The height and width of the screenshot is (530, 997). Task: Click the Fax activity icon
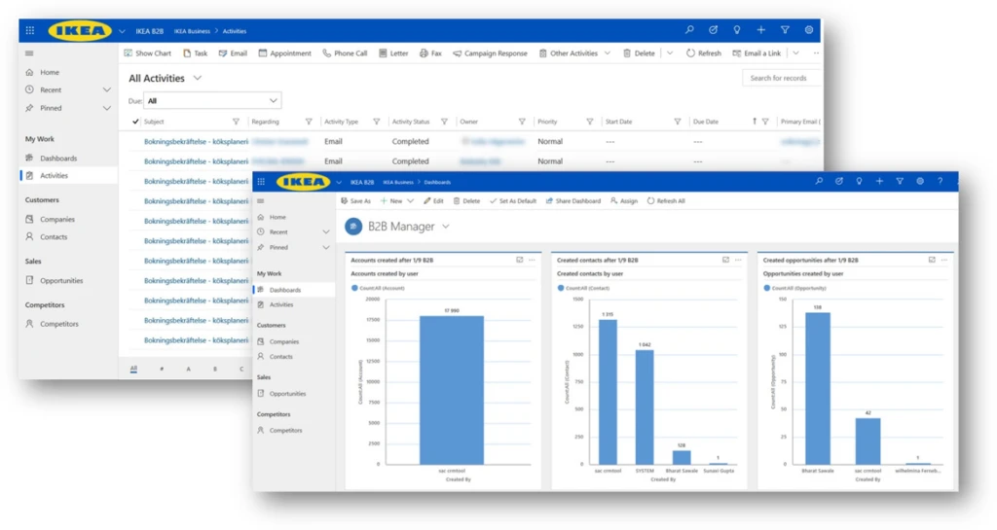424,53
